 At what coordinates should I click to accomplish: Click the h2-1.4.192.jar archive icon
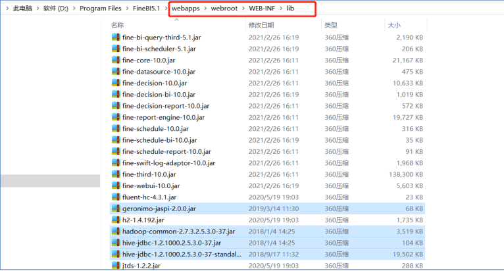point(116,220)
